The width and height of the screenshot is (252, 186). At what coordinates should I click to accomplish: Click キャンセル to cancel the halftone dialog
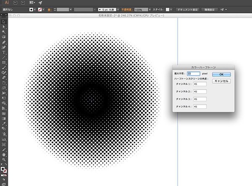pyautogui.click(x=221, y=81)
